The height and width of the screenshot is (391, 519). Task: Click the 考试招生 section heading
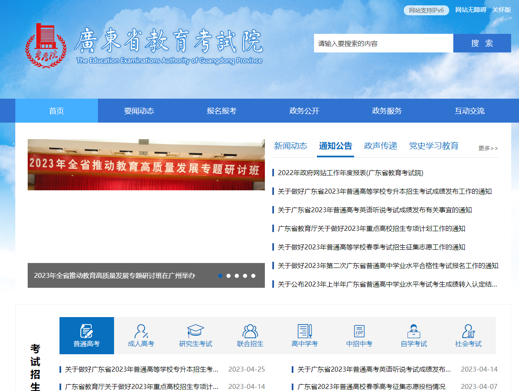[x=36, y=367]
